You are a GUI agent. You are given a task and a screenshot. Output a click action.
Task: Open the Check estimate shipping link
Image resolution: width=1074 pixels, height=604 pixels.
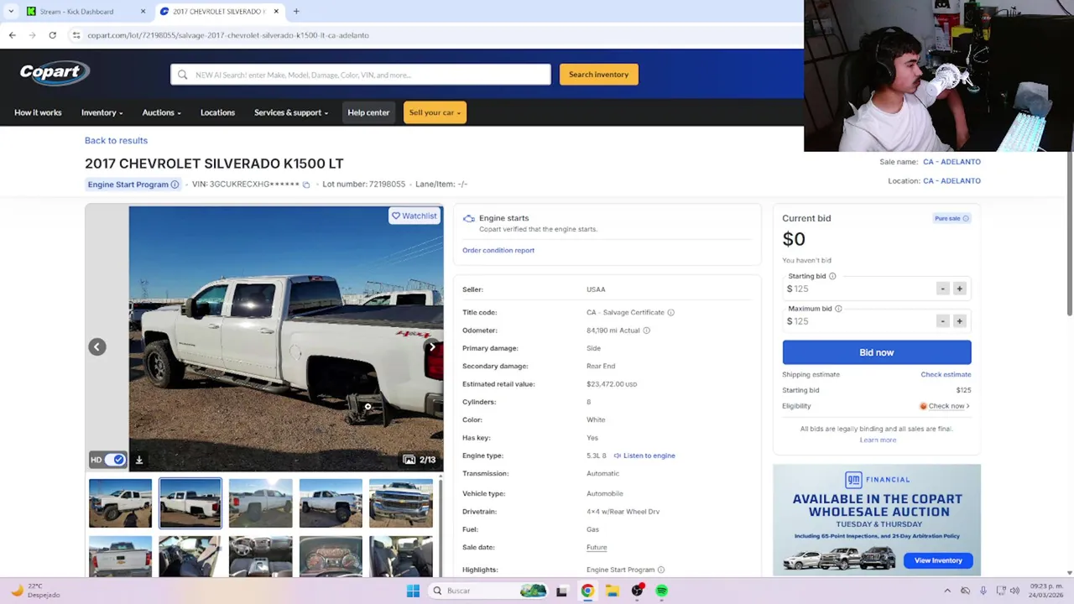pos(946,374)
